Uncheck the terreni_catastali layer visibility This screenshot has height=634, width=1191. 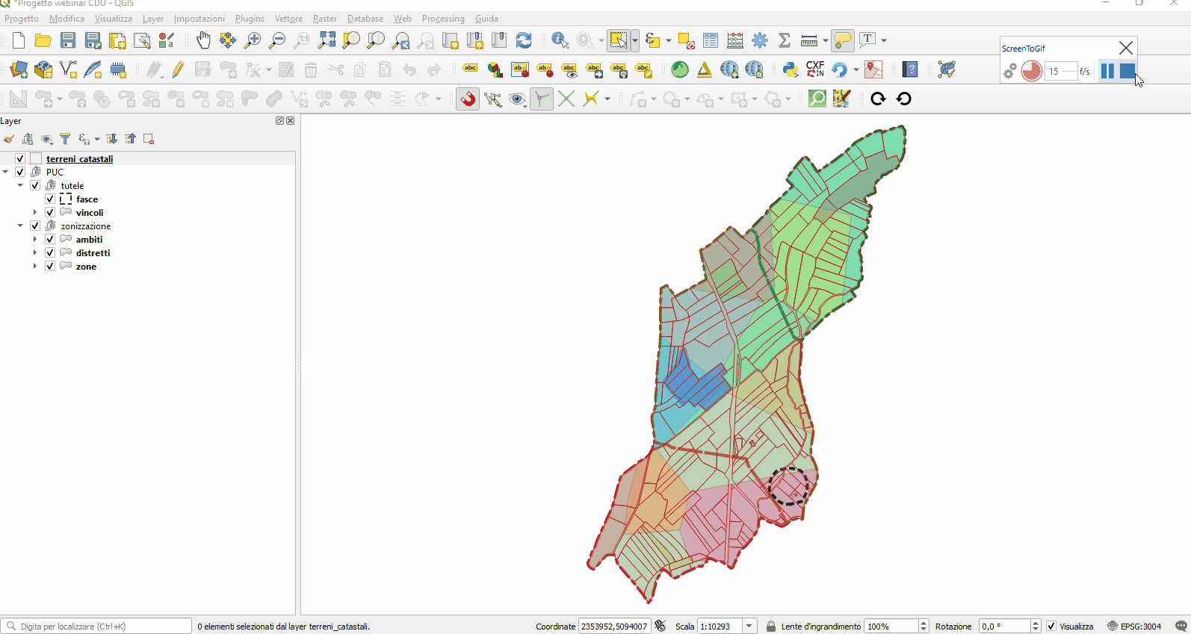point(20,158)
